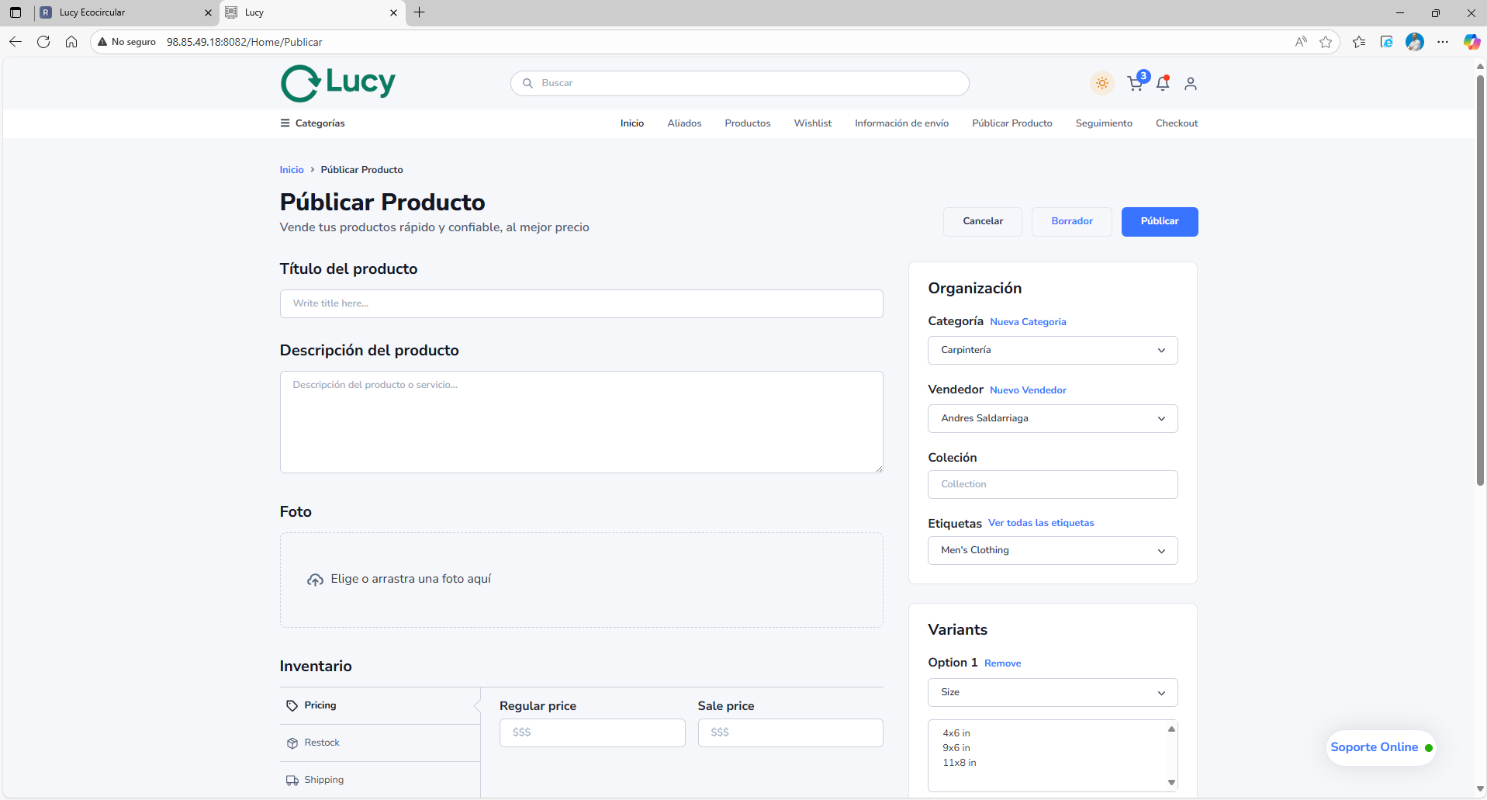Open the shopping cart
1487x800 pixels.
(x=1135, y=83)
